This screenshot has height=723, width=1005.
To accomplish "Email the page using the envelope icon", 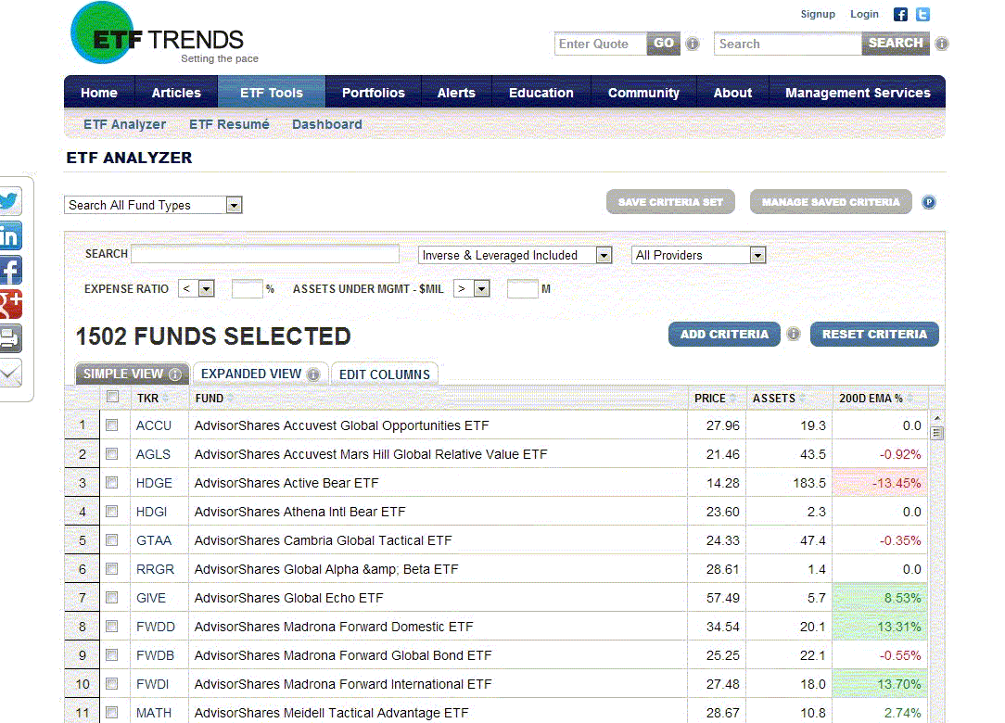I will coord(10,373).
